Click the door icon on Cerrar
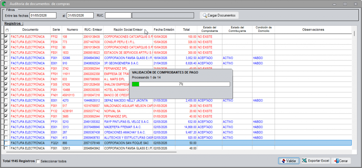362x168 pixels. pos(337,161)
